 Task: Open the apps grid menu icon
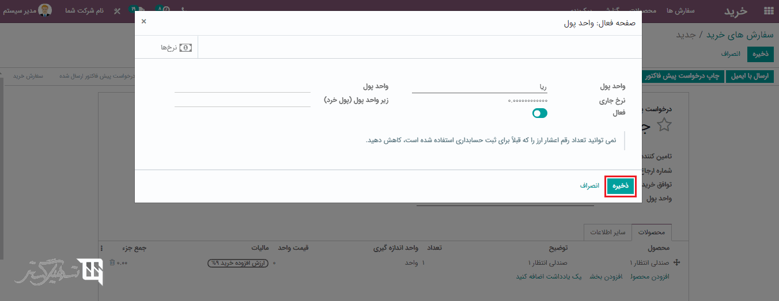pos(768,10)
